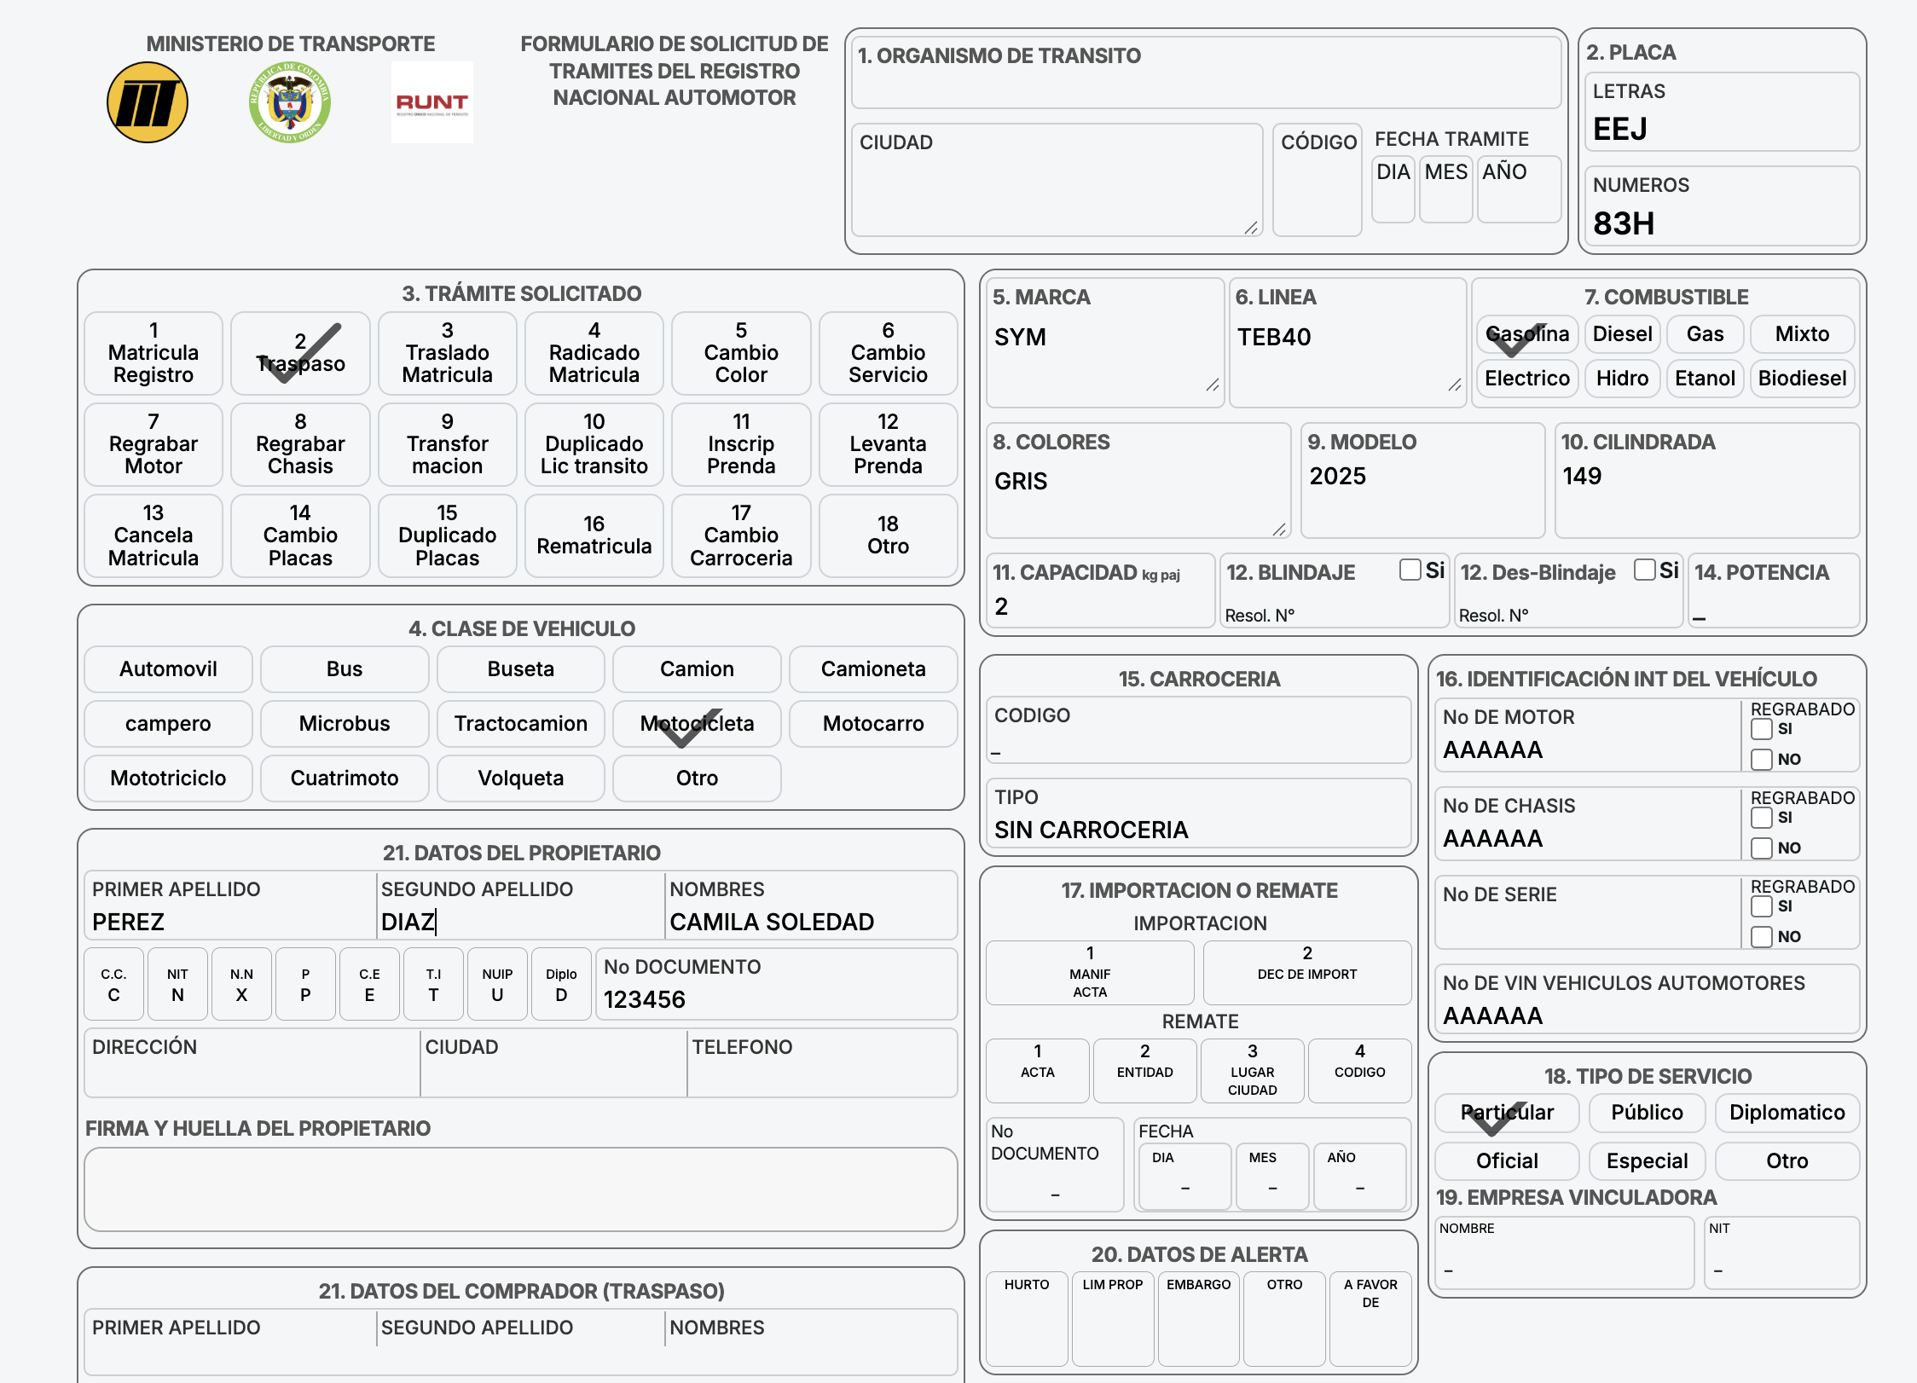
Task: Click the Traspaso checkmark option
Action: [x=300, y=353]
